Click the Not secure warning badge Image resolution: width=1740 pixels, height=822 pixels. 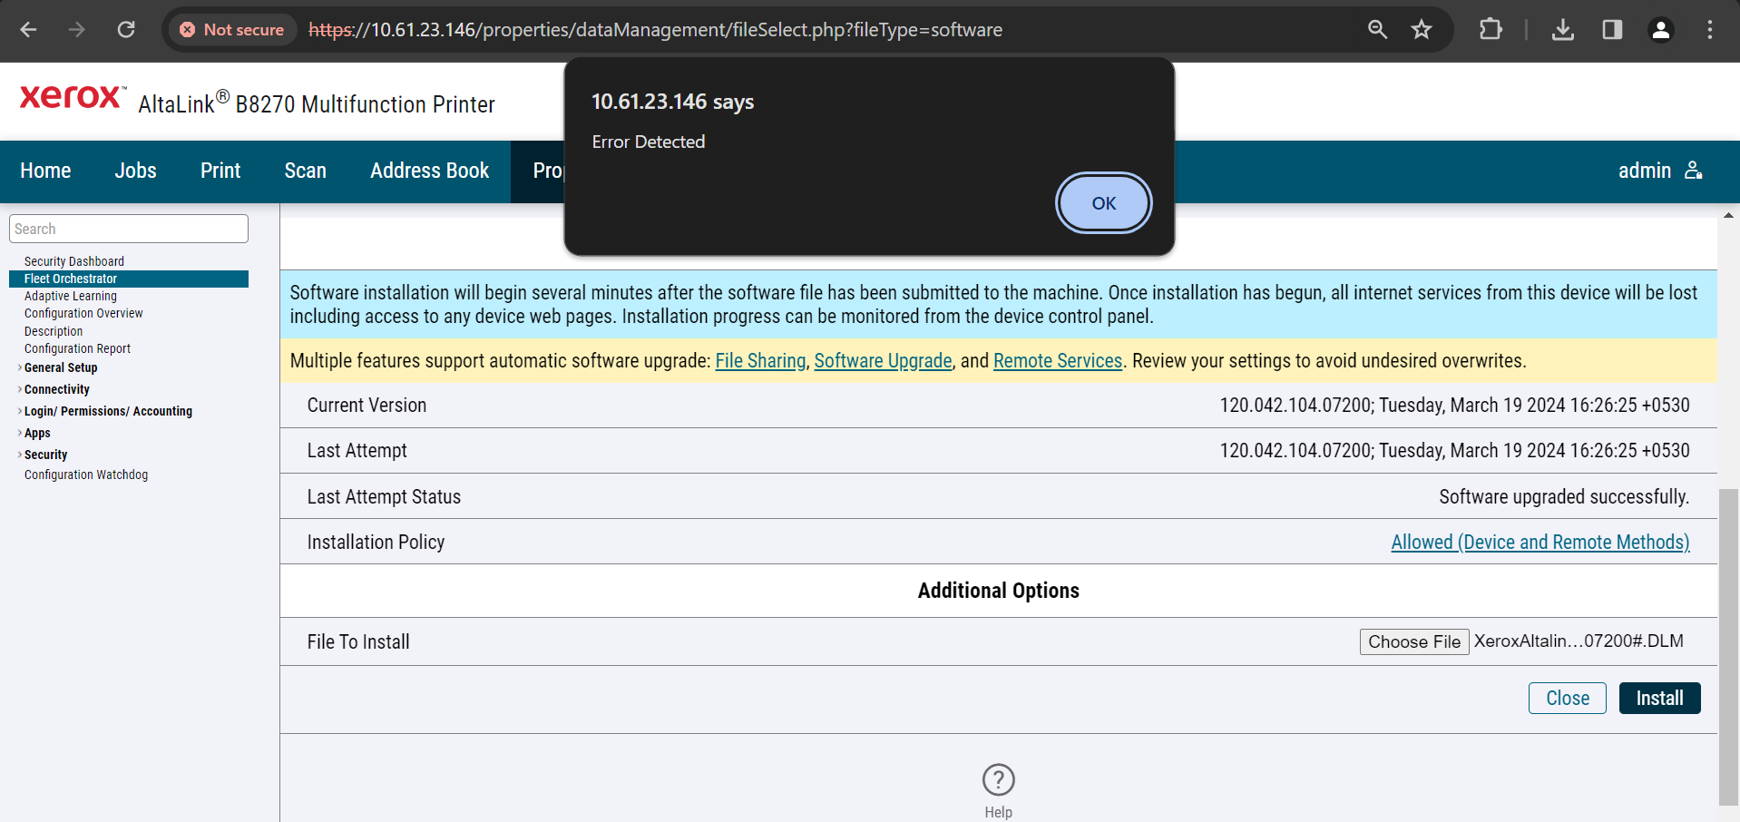pos(232,30)
